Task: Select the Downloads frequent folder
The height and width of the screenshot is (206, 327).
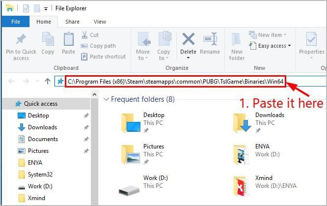Action: (259, 122)
